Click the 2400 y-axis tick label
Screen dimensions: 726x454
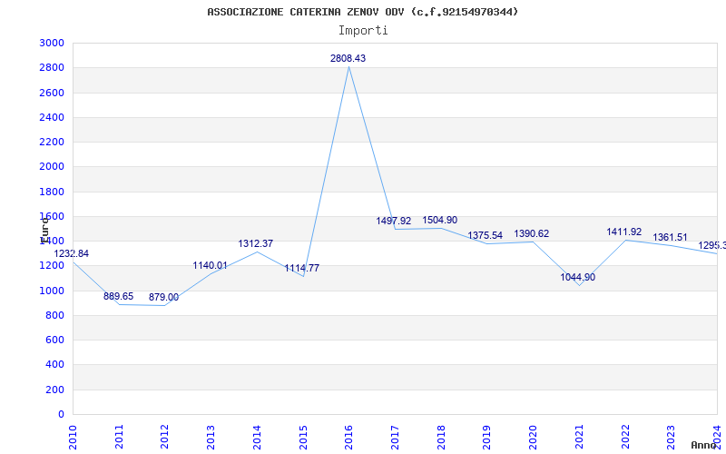coord(52,117)
